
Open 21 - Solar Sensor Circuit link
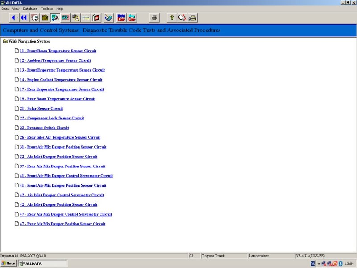pos(41,108)
